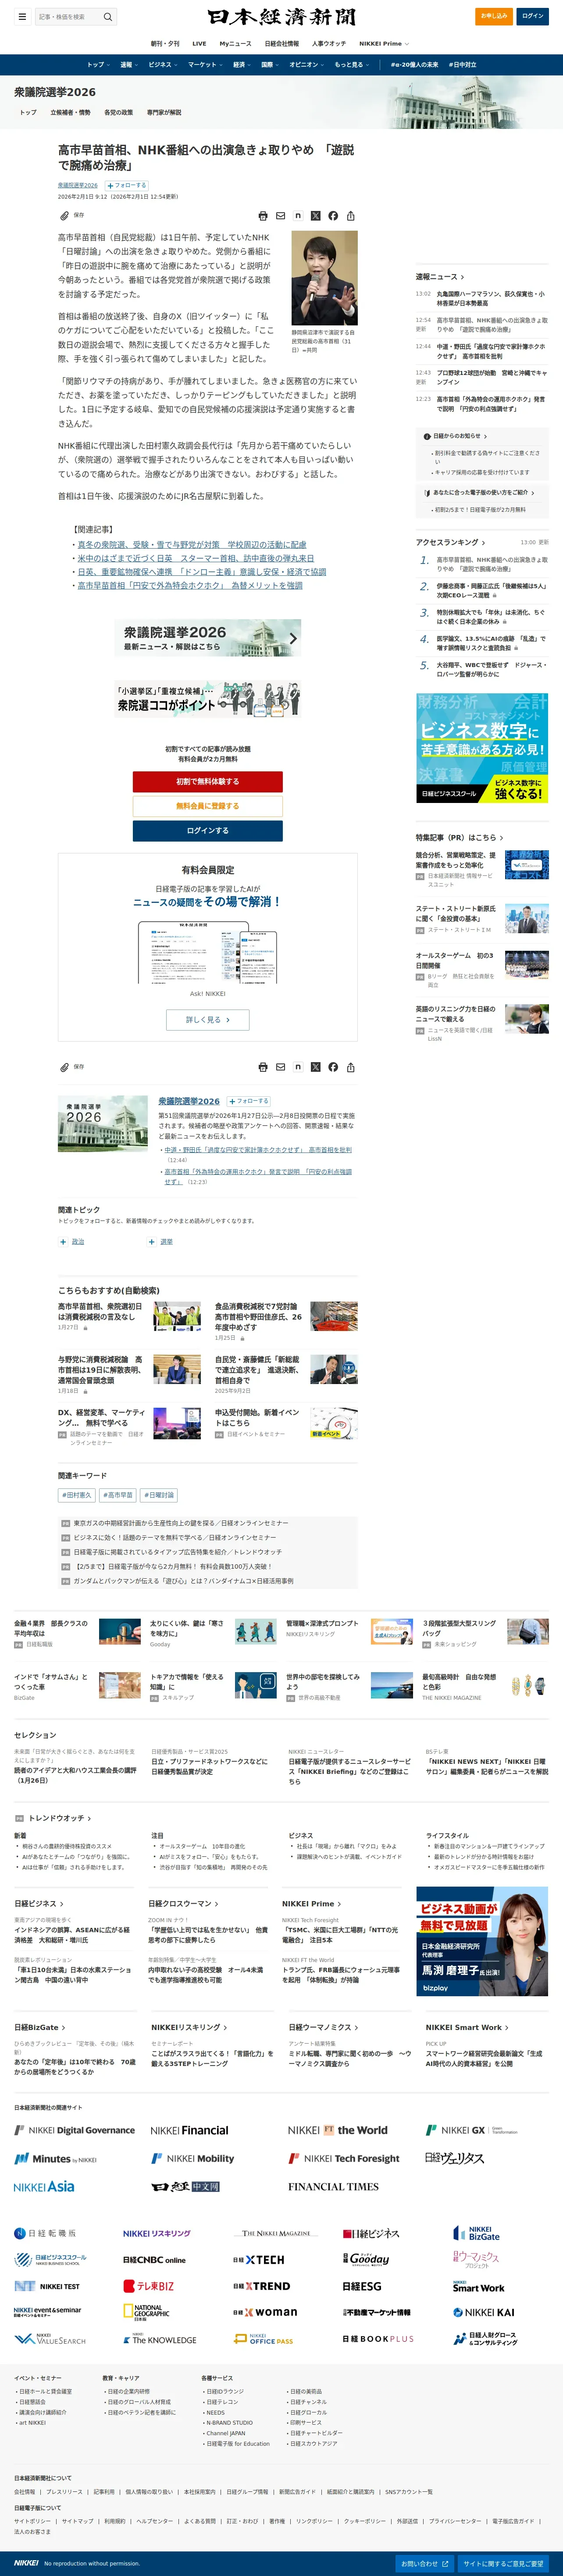Open the NIKKEI Mobility logo link
The width and height of the screenshot is (563, 2576).
(x=192, y=2159)
